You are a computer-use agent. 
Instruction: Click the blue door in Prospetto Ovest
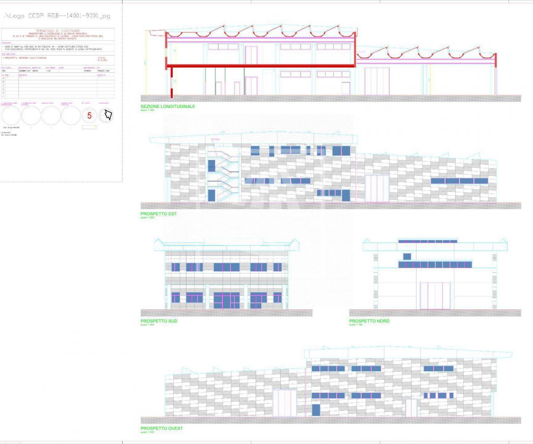point(316,410)
